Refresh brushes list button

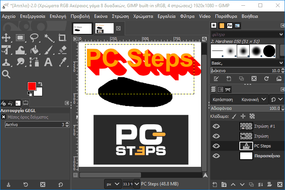pos(266,79)
